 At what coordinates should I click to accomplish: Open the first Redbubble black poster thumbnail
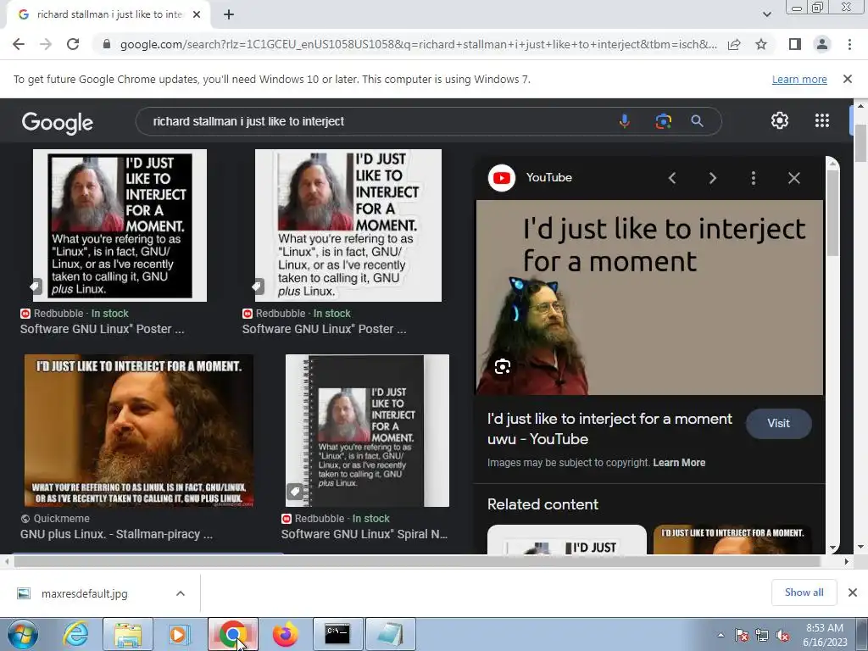pyautogui.click(x=120, y=225)
